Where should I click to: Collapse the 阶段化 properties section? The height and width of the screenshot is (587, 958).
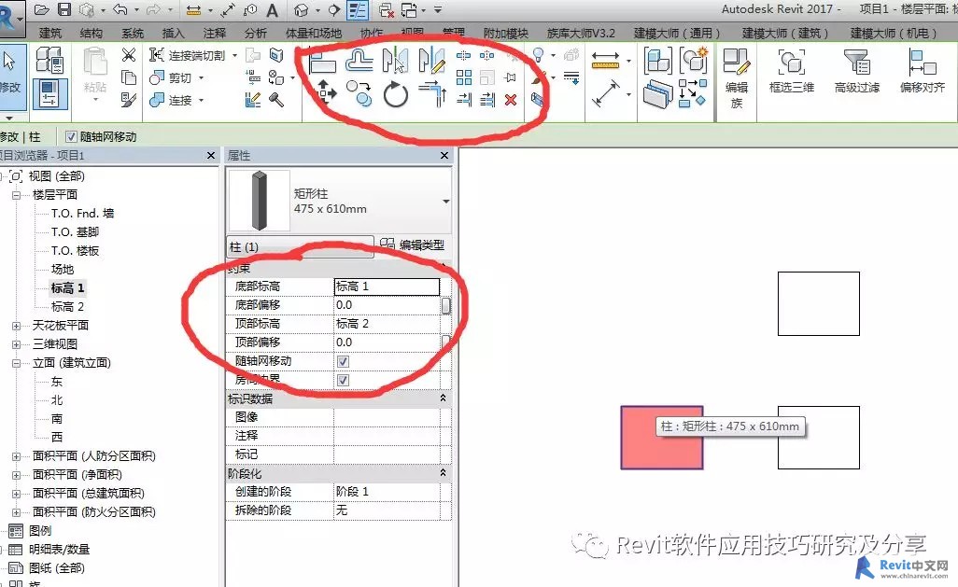point(443,473)
